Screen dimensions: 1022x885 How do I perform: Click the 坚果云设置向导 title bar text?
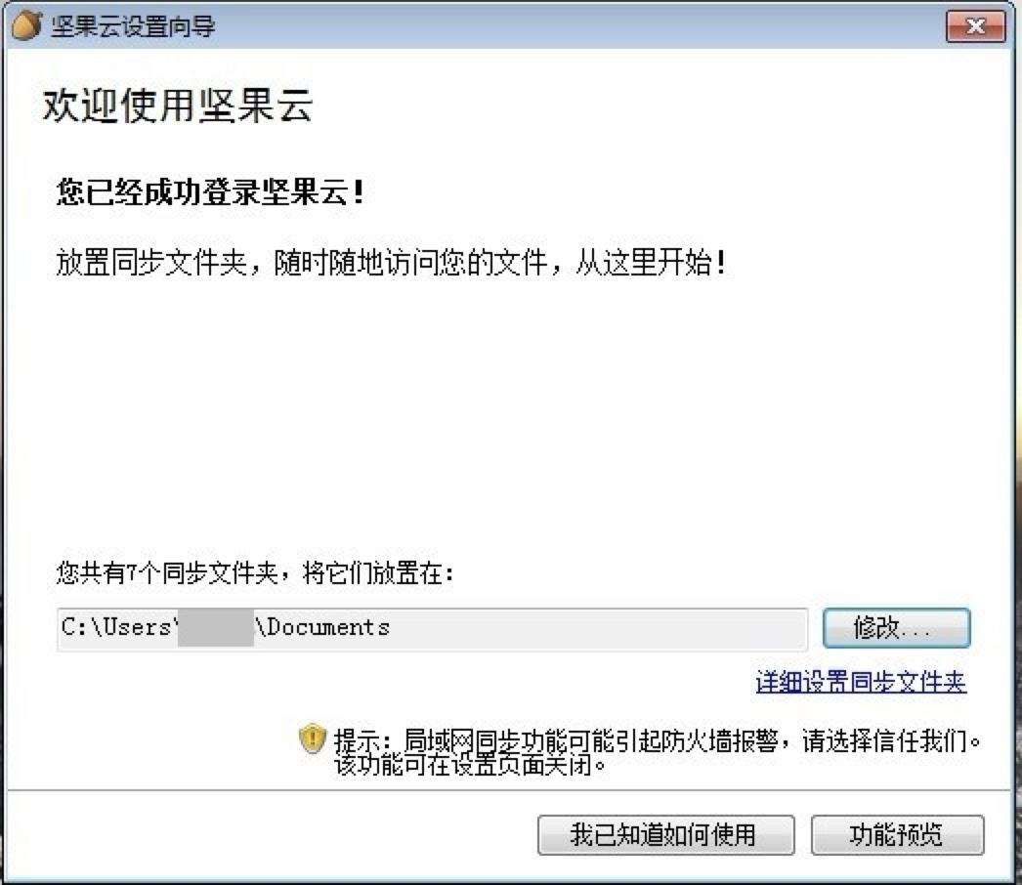tap(133, 26)
